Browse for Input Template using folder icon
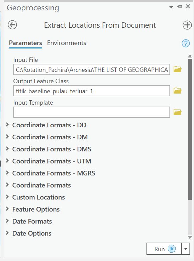The image size is (194, 261). tap(178, 112)
